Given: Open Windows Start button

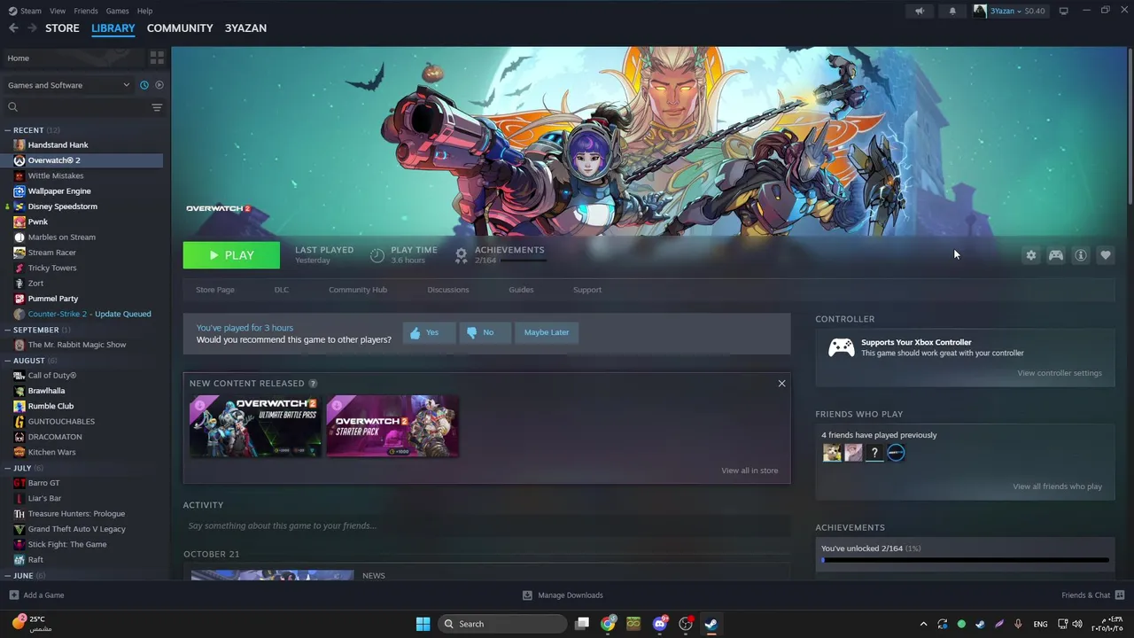Looking at the screenshot, I should click(423, 624).
